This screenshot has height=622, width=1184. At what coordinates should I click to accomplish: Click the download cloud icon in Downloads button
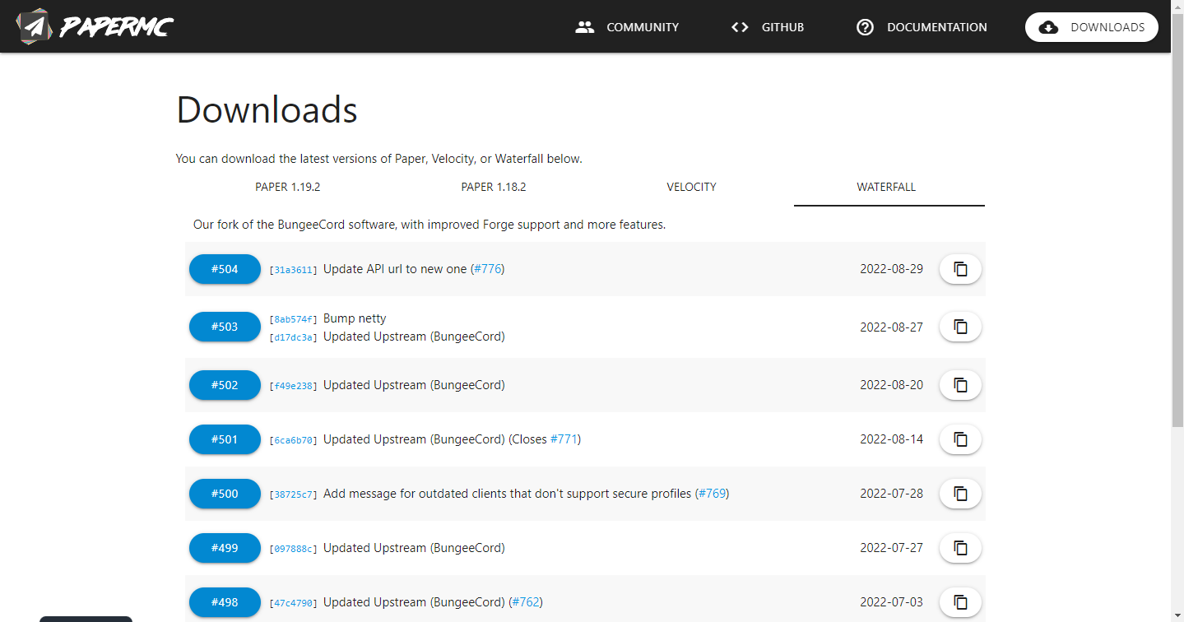click(x=1048, y=26)
